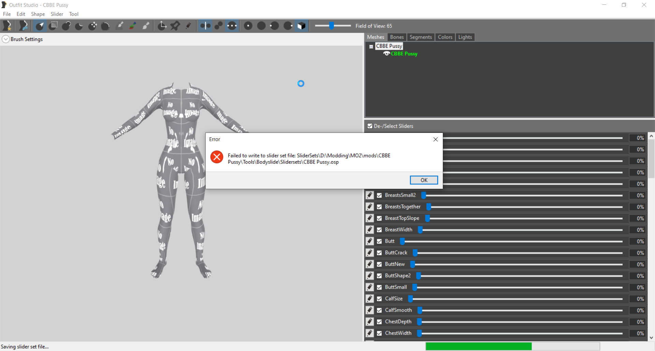Select the Move brush tool

click(92, 26)
